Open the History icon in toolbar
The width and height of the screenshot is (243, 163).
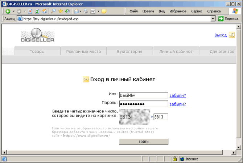pos(67,11)
